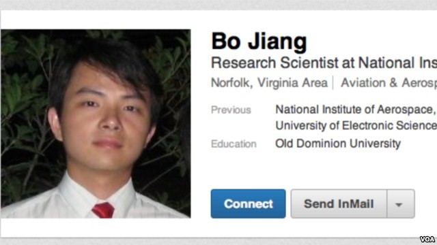
Task: Open the National Institute of Aerospace link
Action: coord(355,110)
